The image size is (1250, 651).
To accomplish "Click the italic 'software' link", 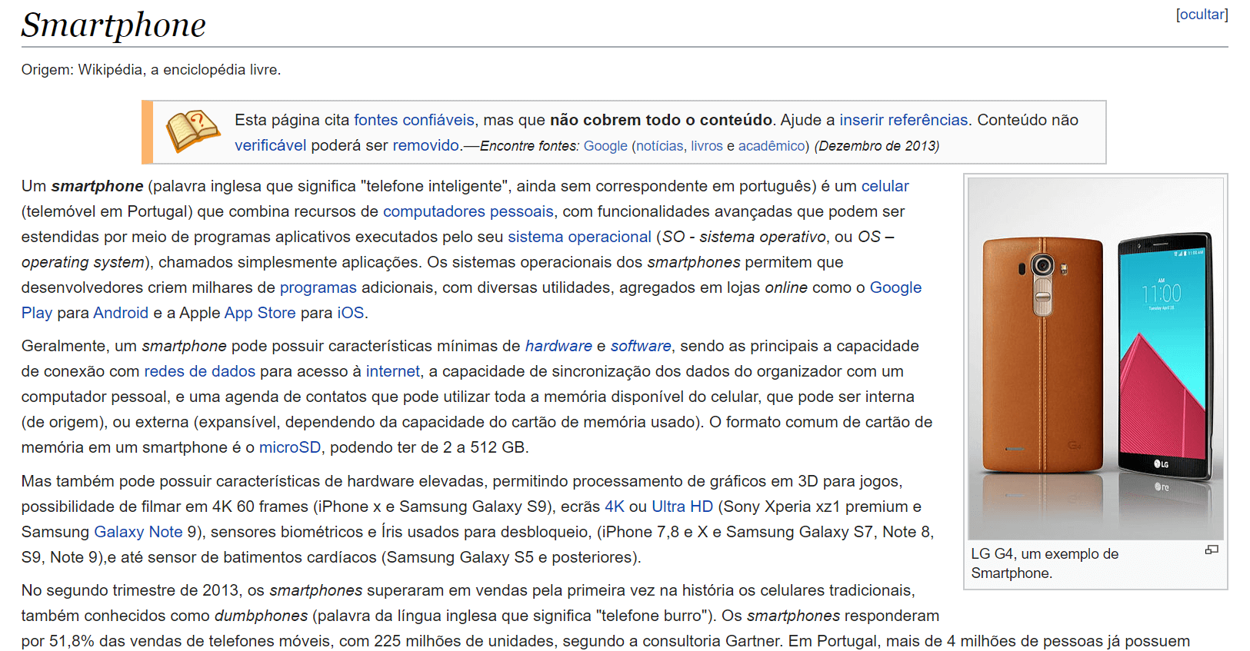I will pos(641,346).
